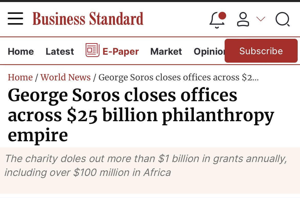The width and height of the screenshot is (300, 198).
Task: Open search with the magnifier icon
Action: point(283,19)
